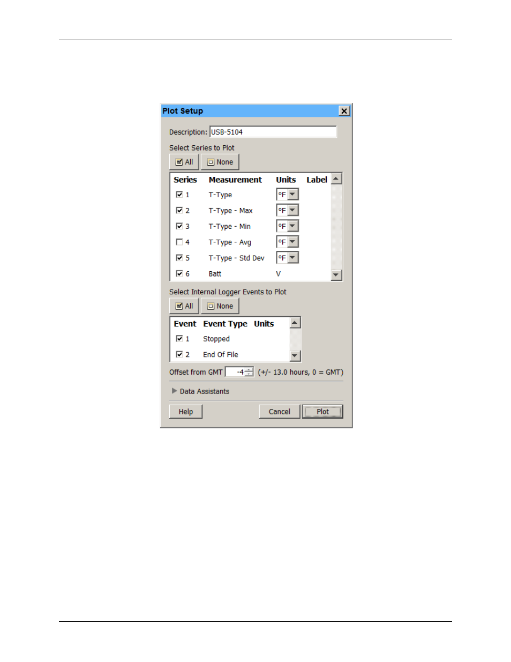Click events list scrollbar down arrow

pos(295,355)
